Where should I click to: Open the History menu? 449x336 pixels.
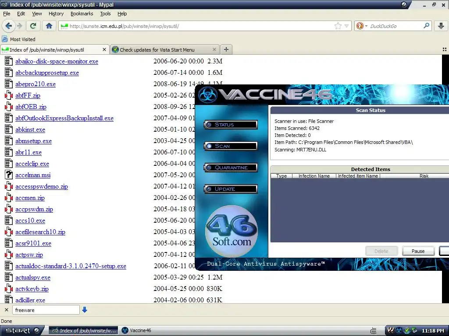[56, 14]
